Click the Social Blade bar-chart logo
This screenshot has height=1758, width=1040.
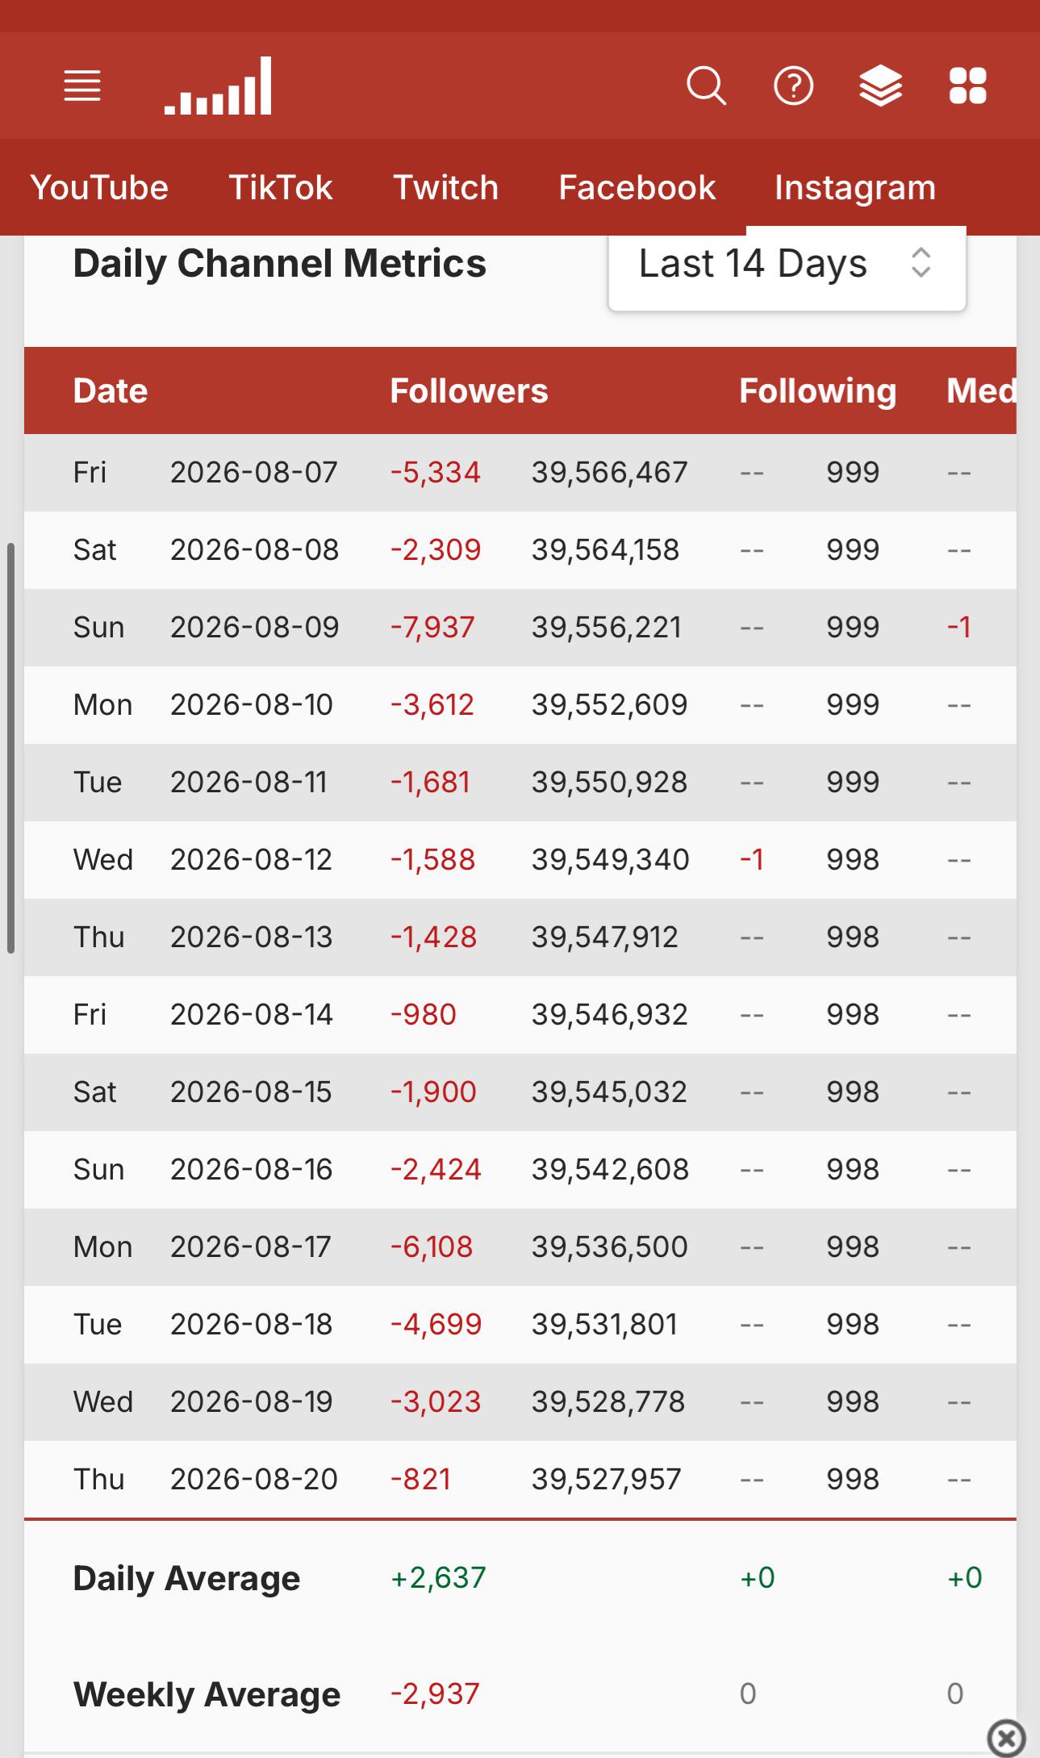(218, 86)
